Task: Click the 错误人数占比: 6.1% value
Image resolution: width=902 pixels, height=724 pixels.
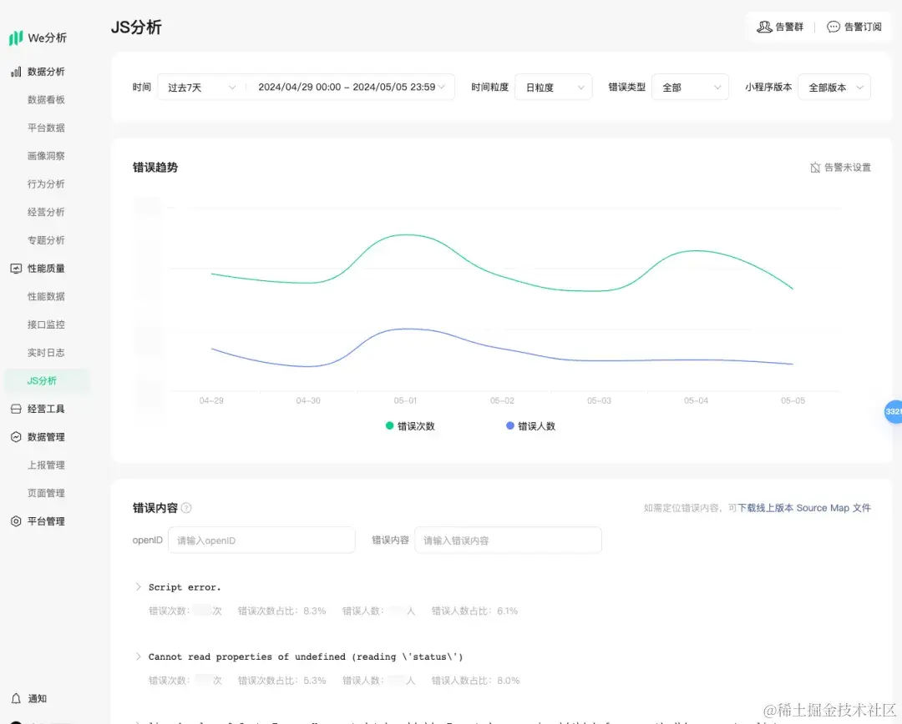Action: tap(474, 611)
